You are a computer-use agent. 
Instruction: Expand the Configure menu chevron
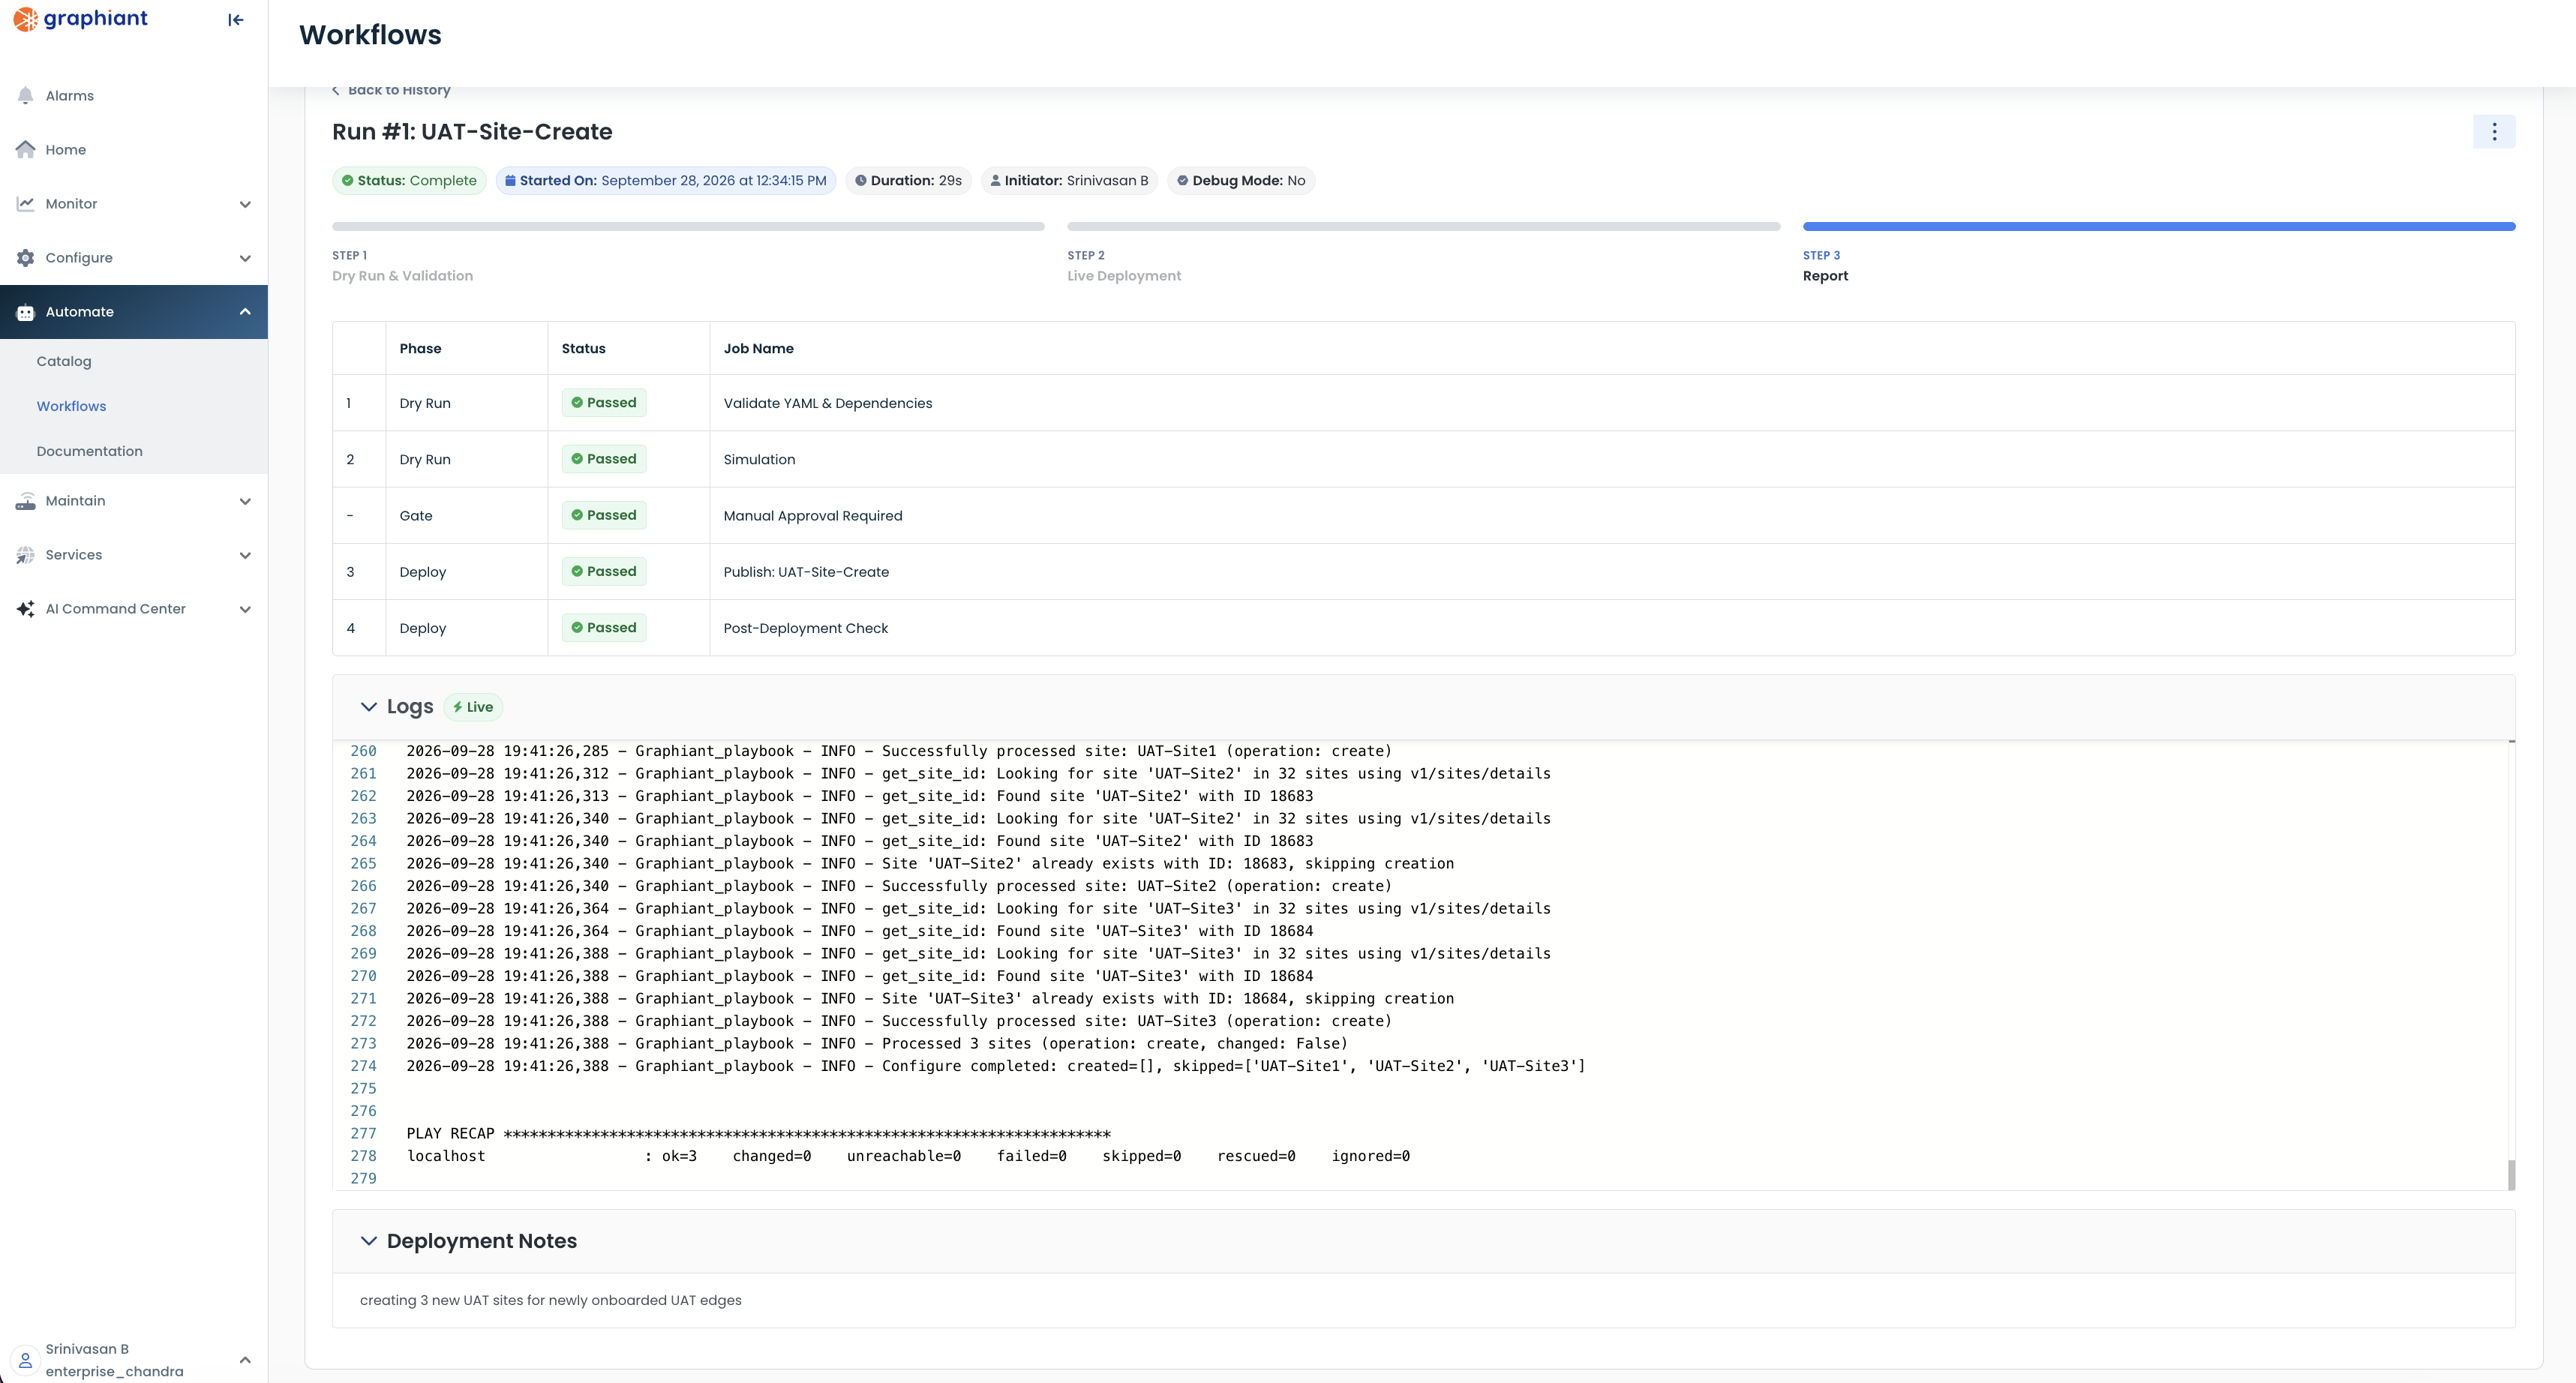click(x=245, y=258)
